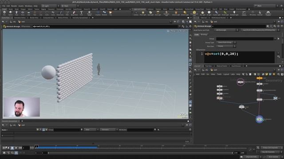Screen dimensions: 284x159
Task: Select the circled pink node in network
Action: (241, 82)
